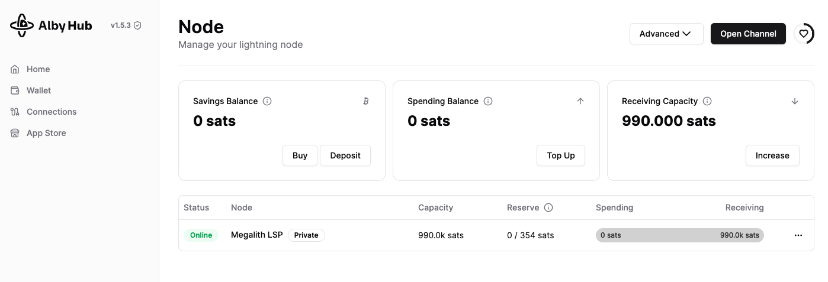Go to Home in the sidebar

38,69
